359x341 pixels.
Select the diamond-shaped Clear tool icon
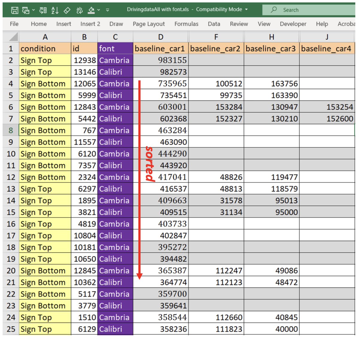pos(67,10)
